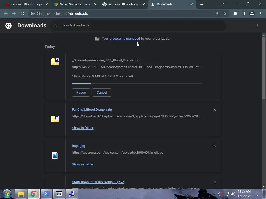Click the taskbar clock 11:05 AM
The width and height of the screenshot is (266, 199).
tap(244, 194)
